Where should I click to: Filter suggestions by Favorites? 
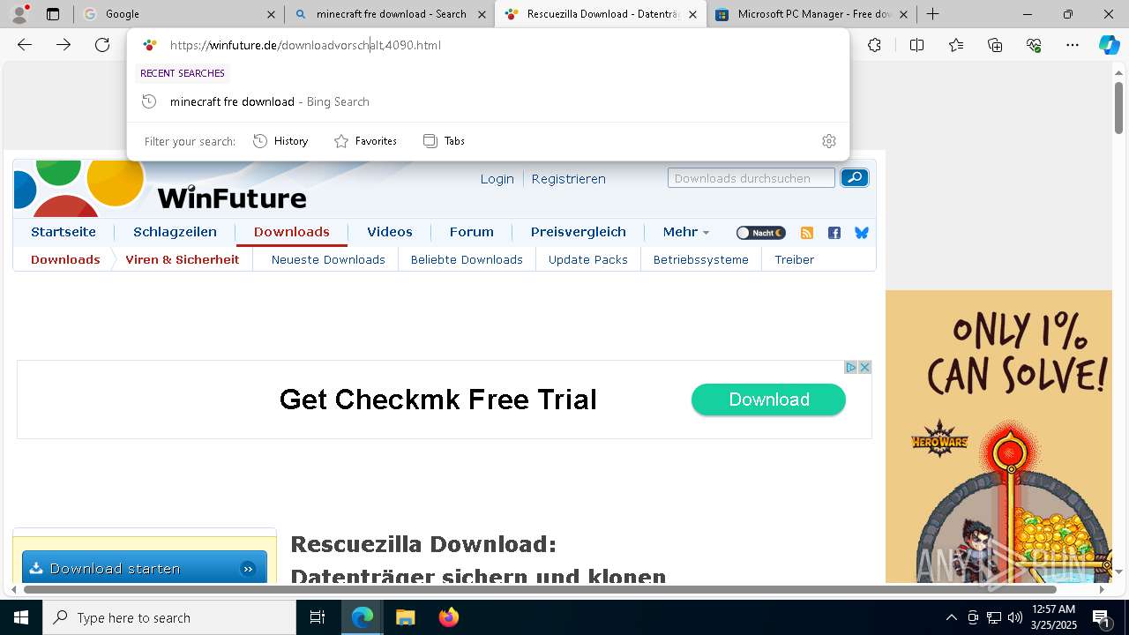tap(366, 141)
